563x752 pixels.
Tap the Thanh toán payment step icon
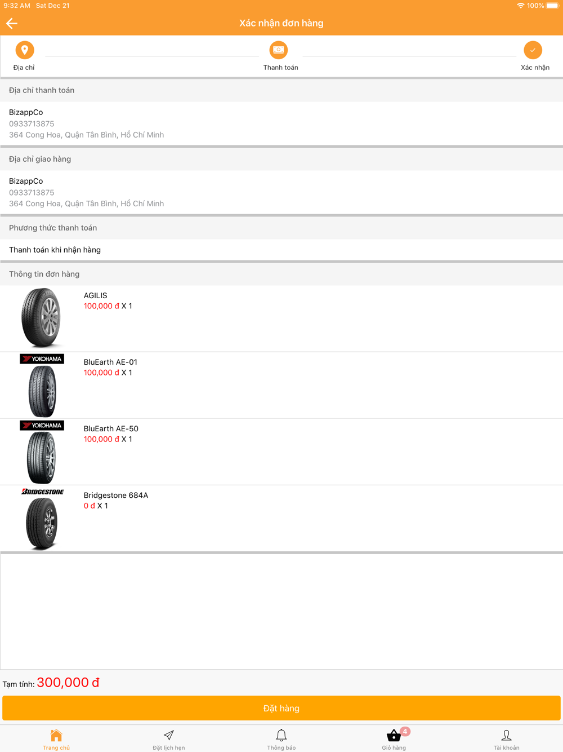pos(279,50)
